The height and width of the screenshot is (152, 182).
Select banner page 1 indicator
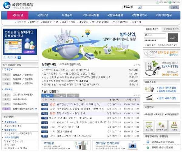[5, 57]
